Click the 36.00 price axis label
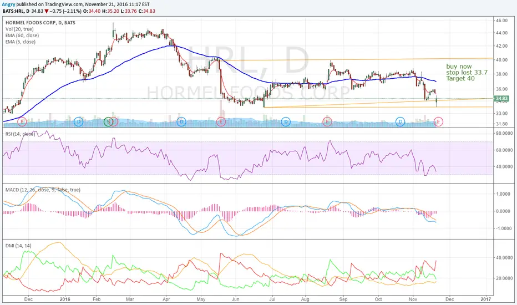The height and width of the screenshot is (305, 517). pyautogui.click(x=502, y=89)
